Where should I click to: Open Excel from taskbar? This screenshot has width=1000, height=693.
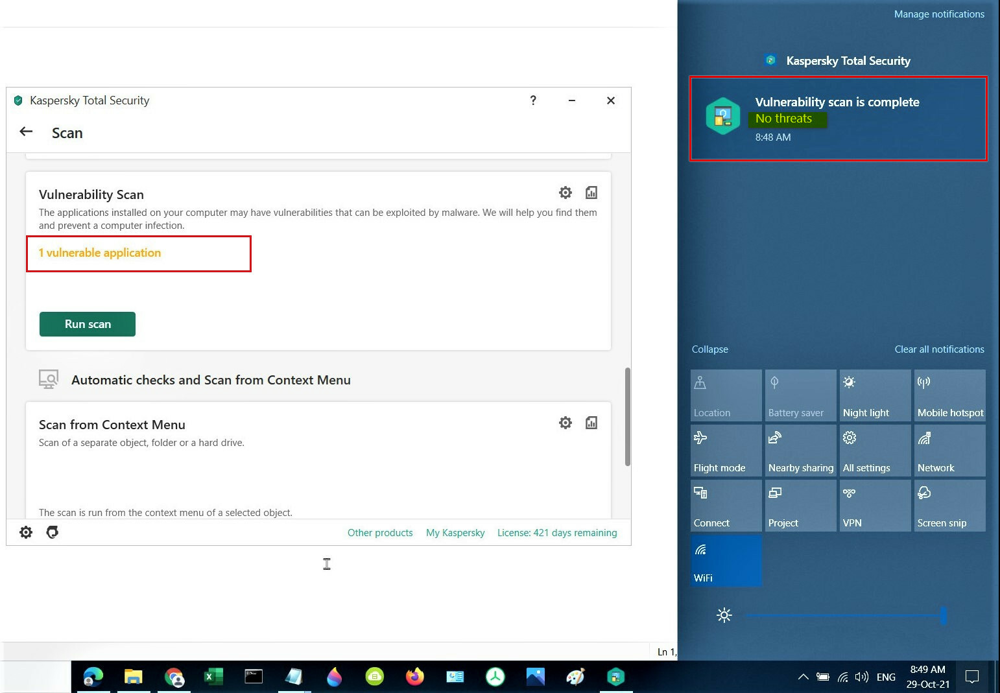(213, 677)
